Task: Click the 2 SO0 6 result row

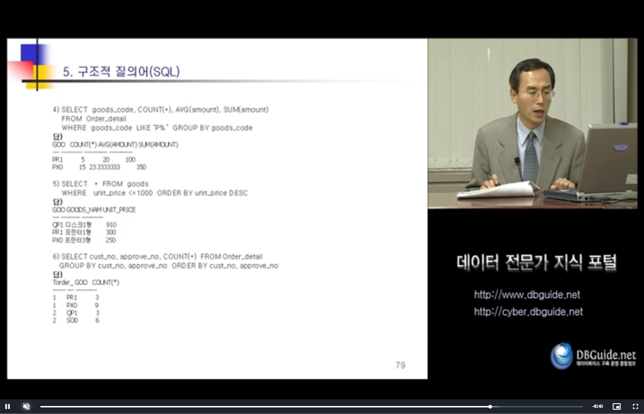Action: tap(76, 321)
